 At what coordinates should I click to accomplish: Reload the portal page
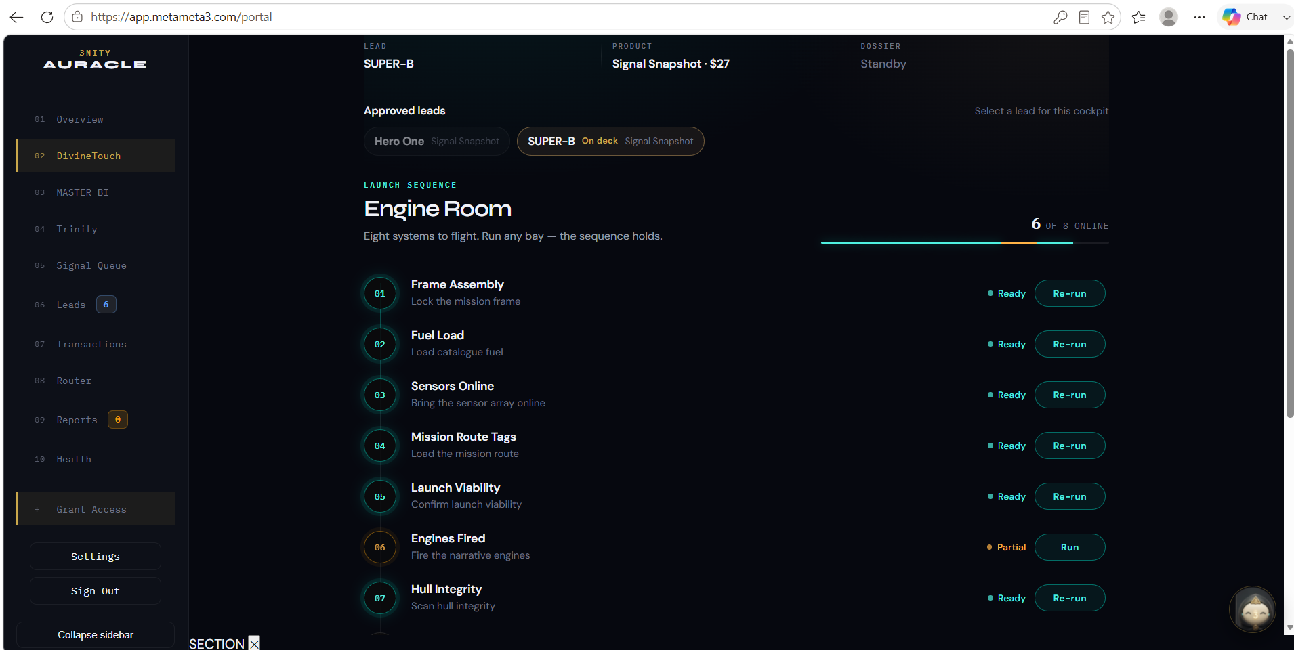click(x=47, y=17)
